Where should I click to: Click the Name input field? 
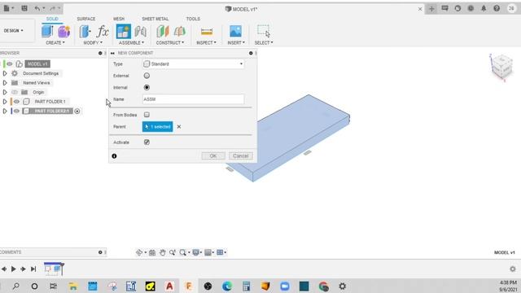(194, 99)
